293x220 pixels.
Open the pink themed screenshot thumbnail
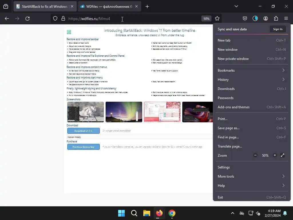click(162, 112)
